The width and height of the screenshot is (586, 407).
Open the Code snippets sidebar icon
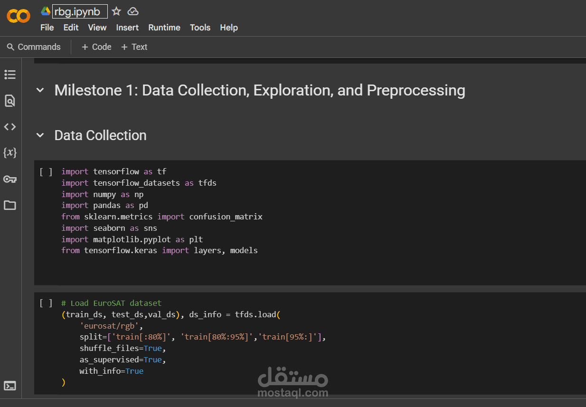[10, 127]
